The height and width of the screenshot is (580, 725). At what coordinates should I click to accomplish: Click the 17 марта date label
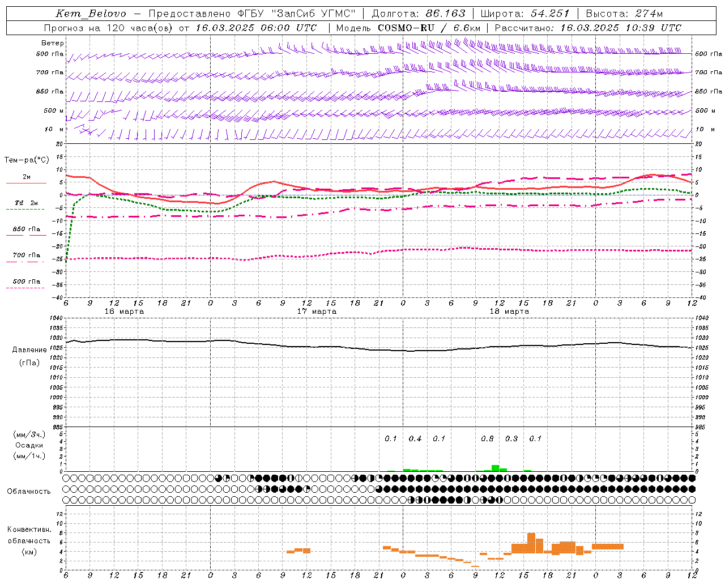[317, 312]
